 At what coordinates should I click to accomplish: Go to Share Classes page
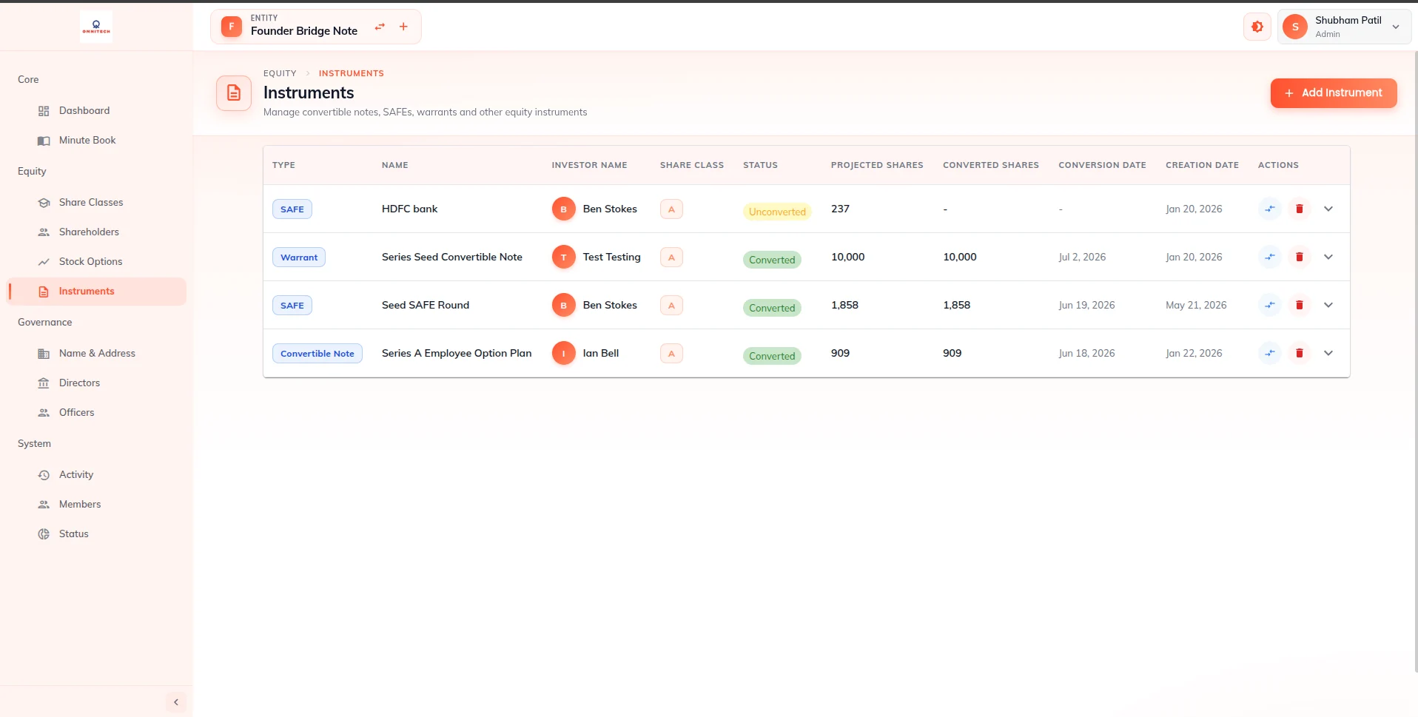click(97, 202)
